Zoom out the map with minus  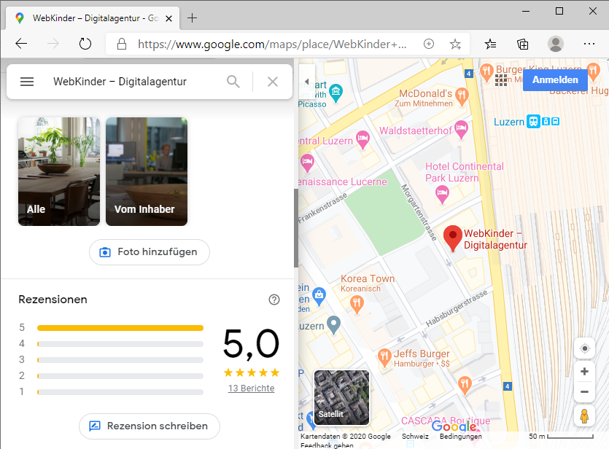(x=584, y=392)
